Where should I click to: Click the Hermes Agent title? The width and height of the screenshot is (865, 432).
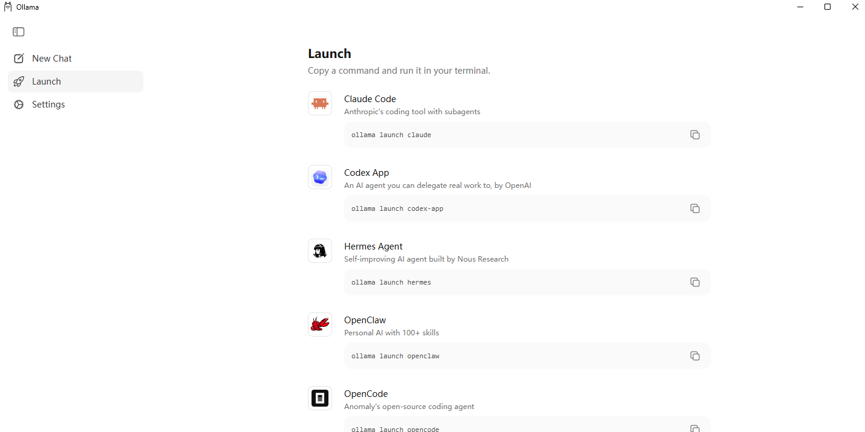373,247
